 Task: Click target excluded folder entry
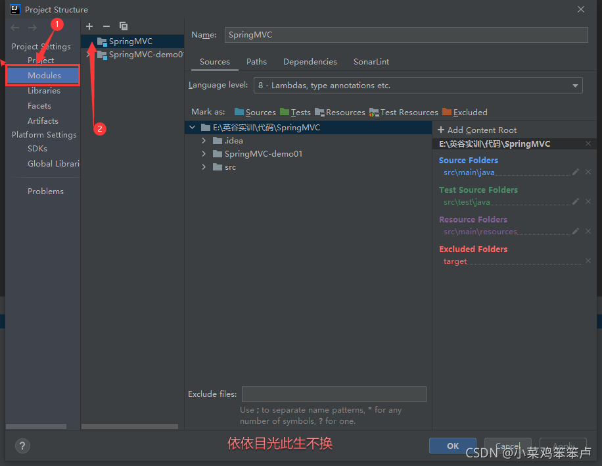(x=455, y=261)
